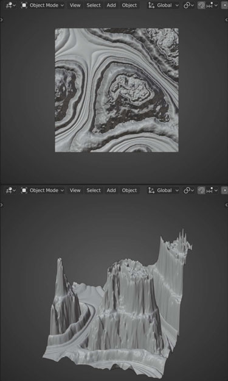
Task: Toggle proportional editing in bottom viewport header
Action: [x=224, y=190]
